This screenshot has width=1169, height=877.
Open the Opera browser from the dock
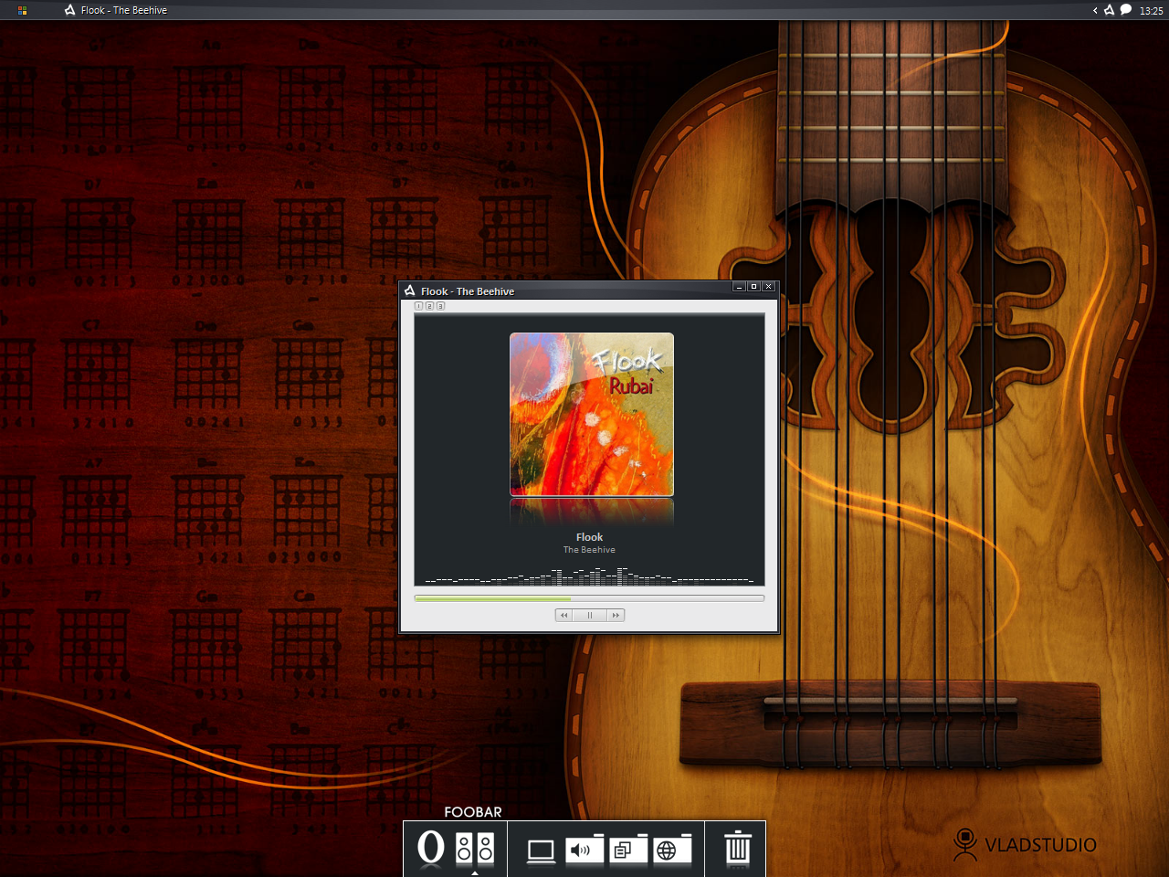(430, 849)
